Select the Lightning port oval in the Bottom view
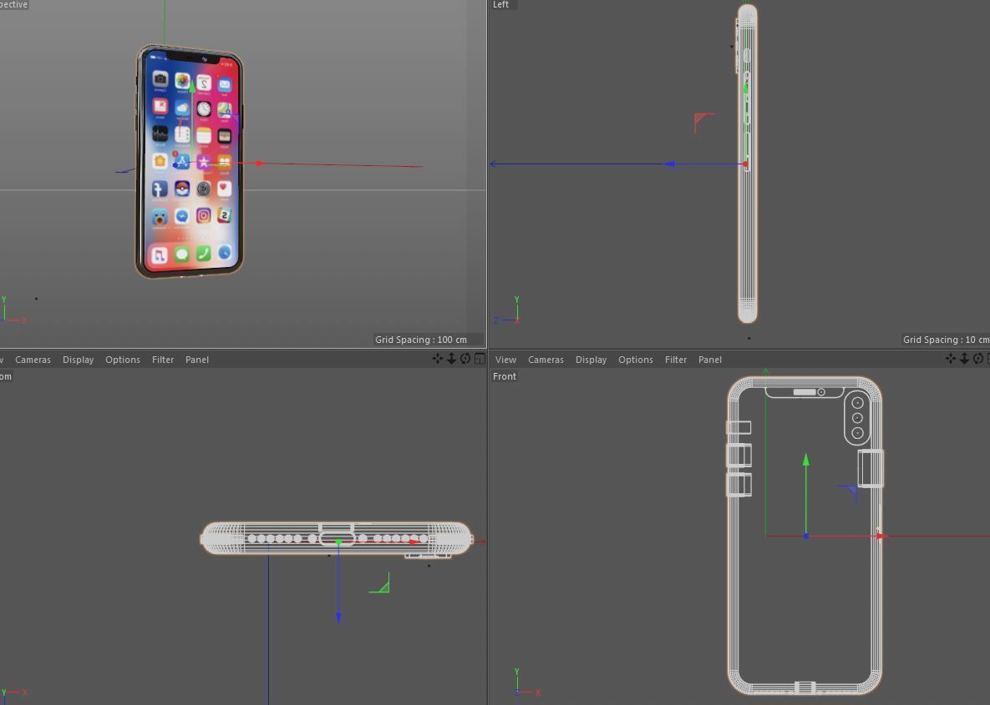Image resolution: width=990 pixels, height=705 pixels. (x=338, y=538)
